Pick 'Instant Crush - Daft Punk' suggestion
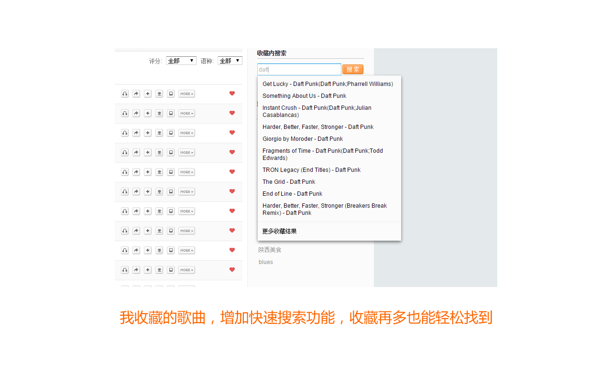612x382 pixels. [x=329, y=111]
